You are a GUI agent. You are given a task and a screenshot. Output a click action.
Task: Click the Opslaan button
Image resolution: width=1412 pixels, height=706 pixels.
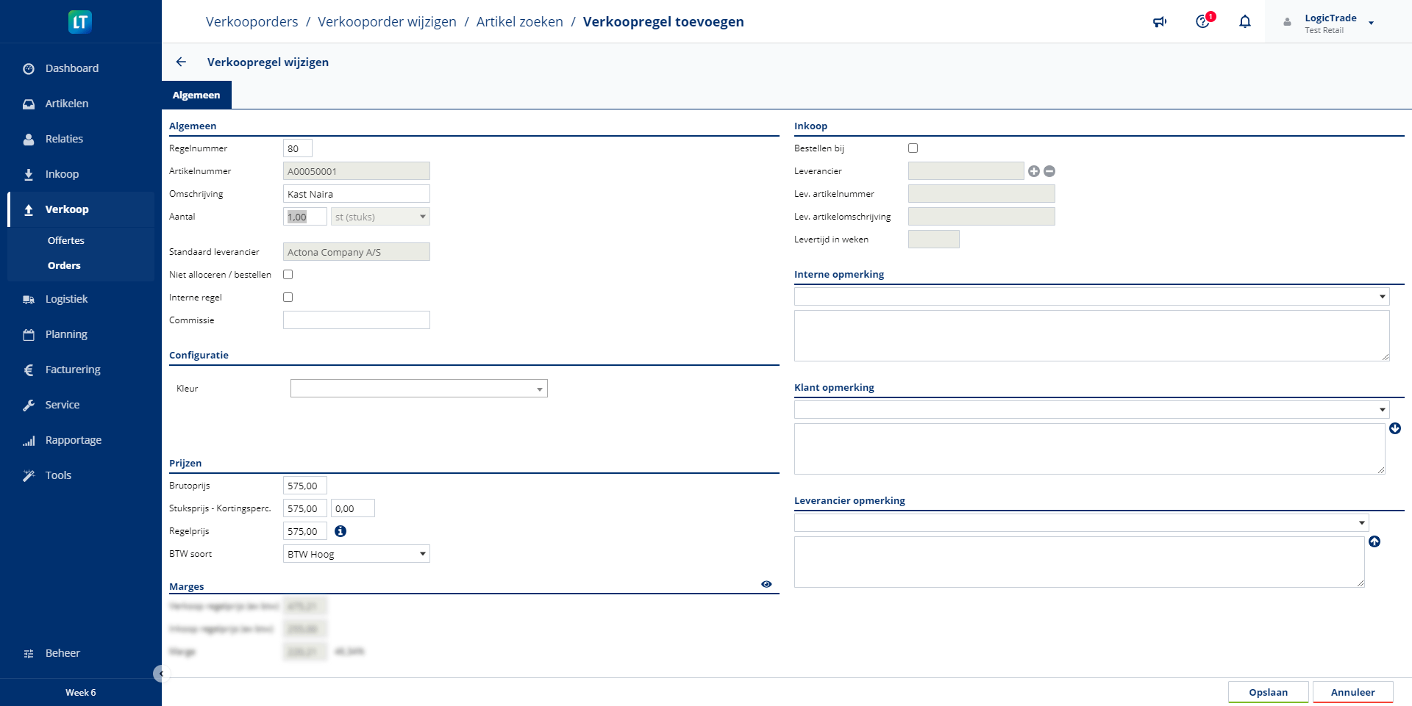[1268, 692]
